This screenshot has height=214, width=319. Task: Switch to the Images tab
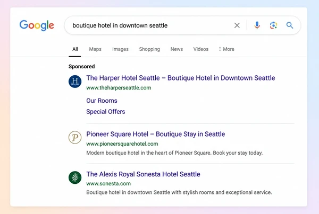120,49
